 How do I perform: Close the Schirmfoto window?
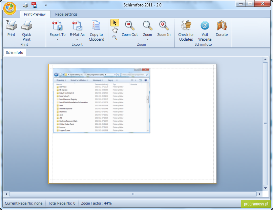click(x=262, y=4)
